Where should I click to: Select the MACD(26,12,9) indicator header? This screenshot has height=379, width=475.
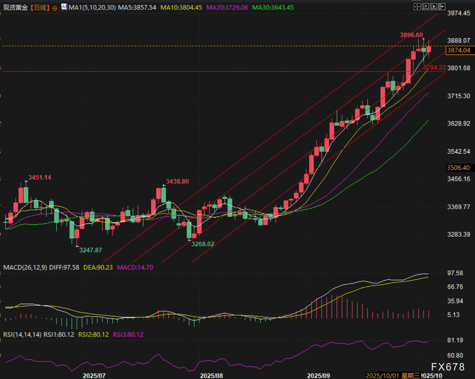click(25, 267)
